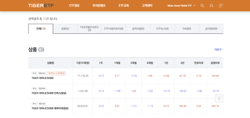Click the 연초이후 column header
This screenshot has width=250, height=118.
click(x=199, y=63)
